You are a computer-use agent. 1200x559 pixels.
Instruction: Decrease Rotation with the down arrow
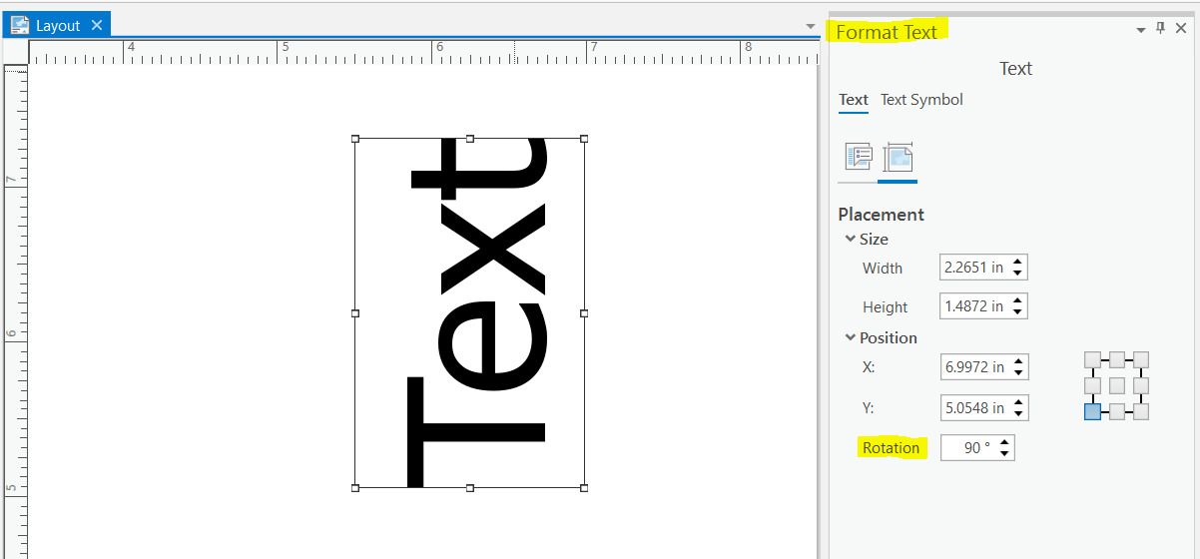tap(1004, 454)
